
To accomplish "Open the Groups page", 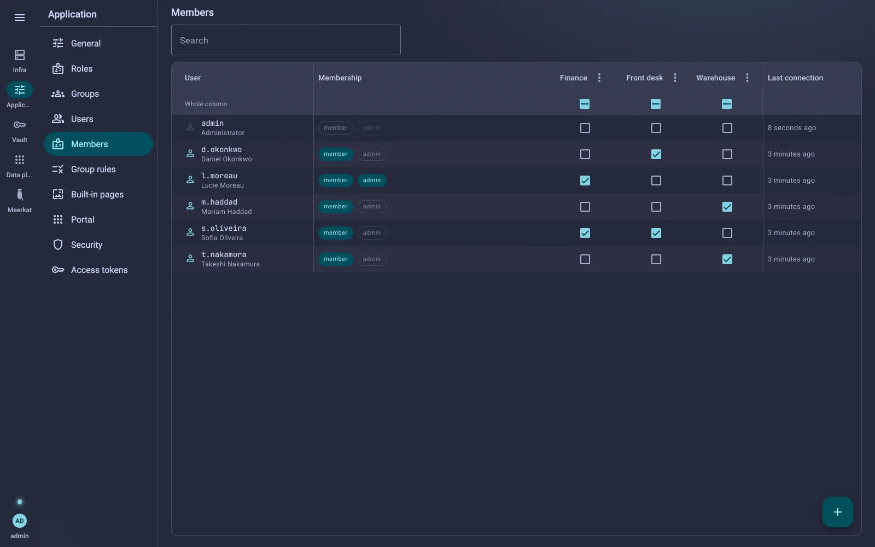I will click(x=98, y=94).
